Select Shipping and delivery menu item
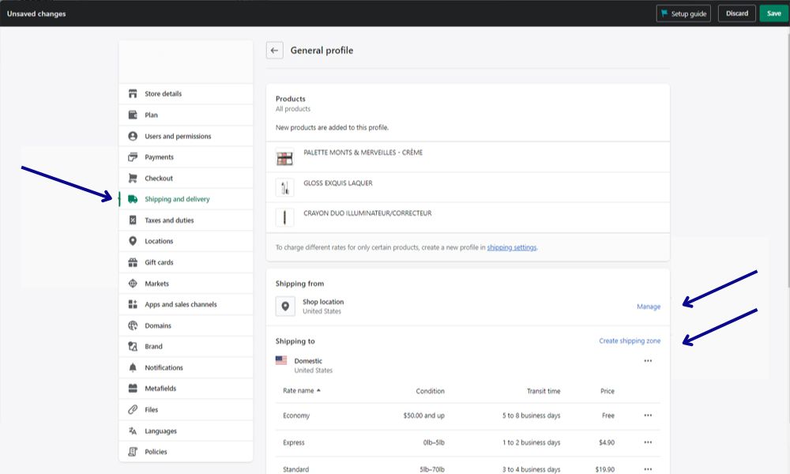Image resolution: width=790 pixels, height=474 pixels. coord(186,199)
